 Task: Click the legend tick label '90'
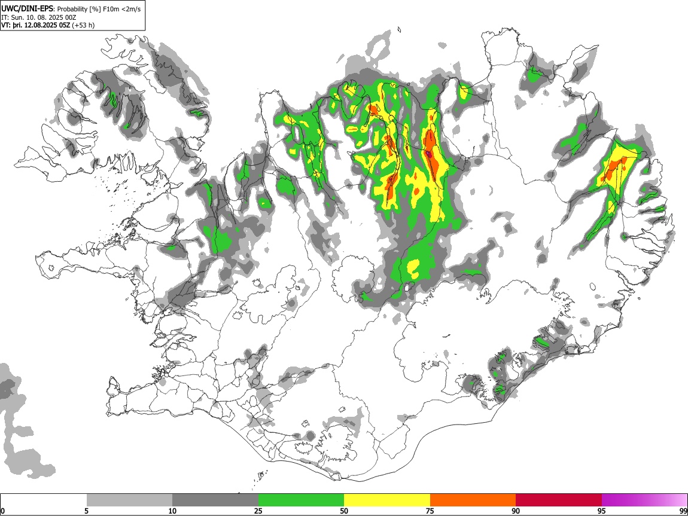click(516, 511)
